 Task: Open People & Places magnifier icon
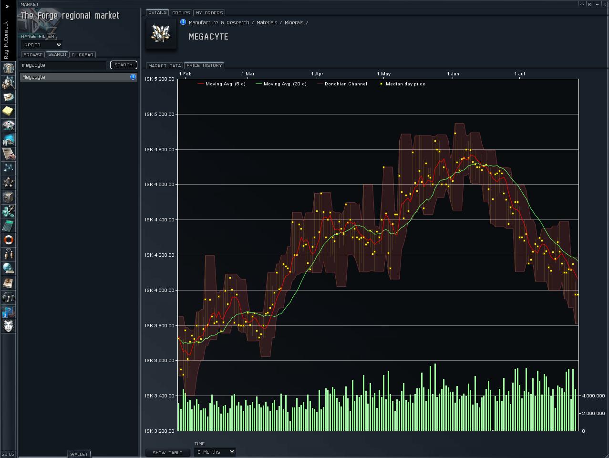[8, 82]
